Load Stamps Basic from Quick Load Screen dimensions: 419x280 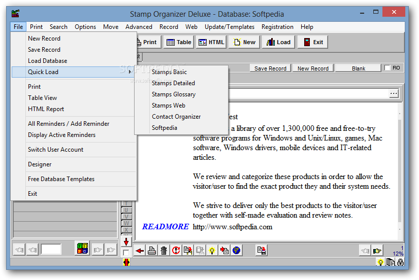pos(182,72)
